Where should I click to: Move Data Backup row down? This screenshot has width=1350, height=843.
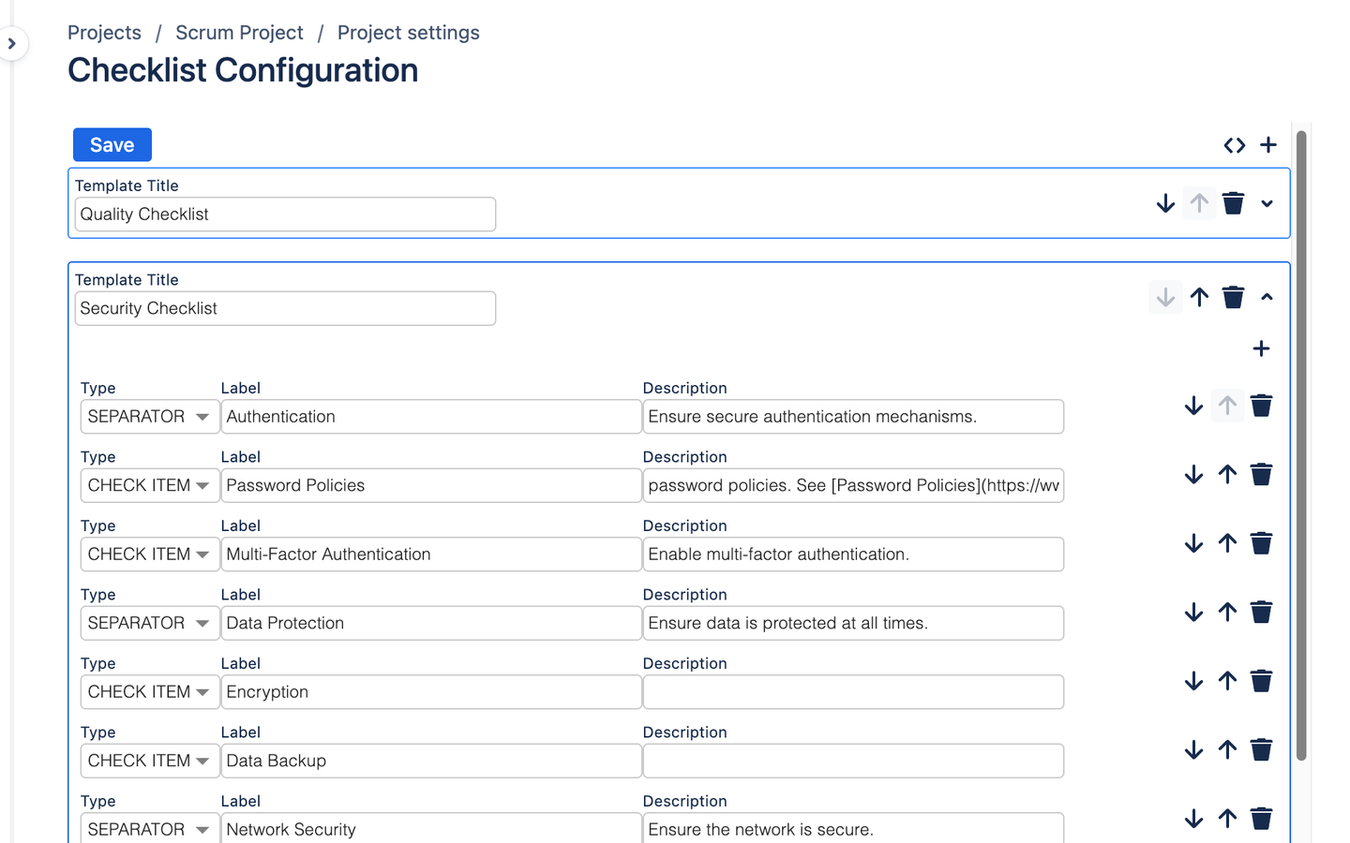click(x=1193, y=750)
